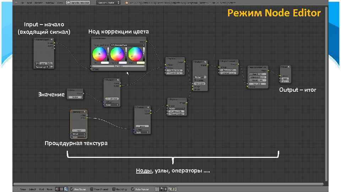The width and height of the screenshot is (341, 192).
Task: Open the File menu in the top bar
Action: [22, 3]
